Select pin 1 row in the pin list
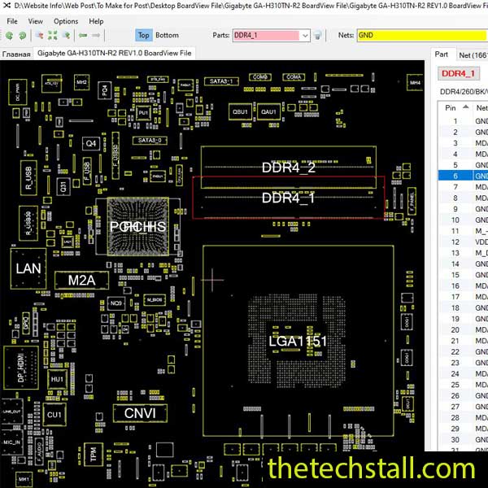 click(x=463, y=121)
